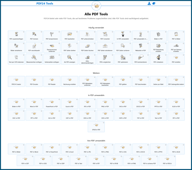Screen dimensions: 192x170
Task: Open the PDF zusammenfügen tool
Action: [x=16, y=36]
